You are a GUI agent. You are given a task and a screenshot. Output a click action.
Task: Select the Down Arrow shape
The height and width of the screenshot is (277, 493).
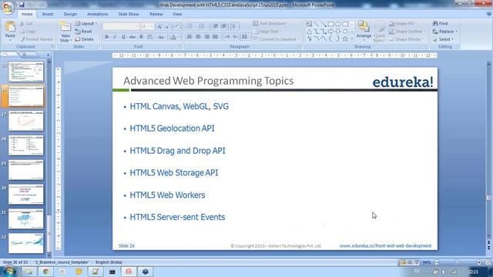338,32
